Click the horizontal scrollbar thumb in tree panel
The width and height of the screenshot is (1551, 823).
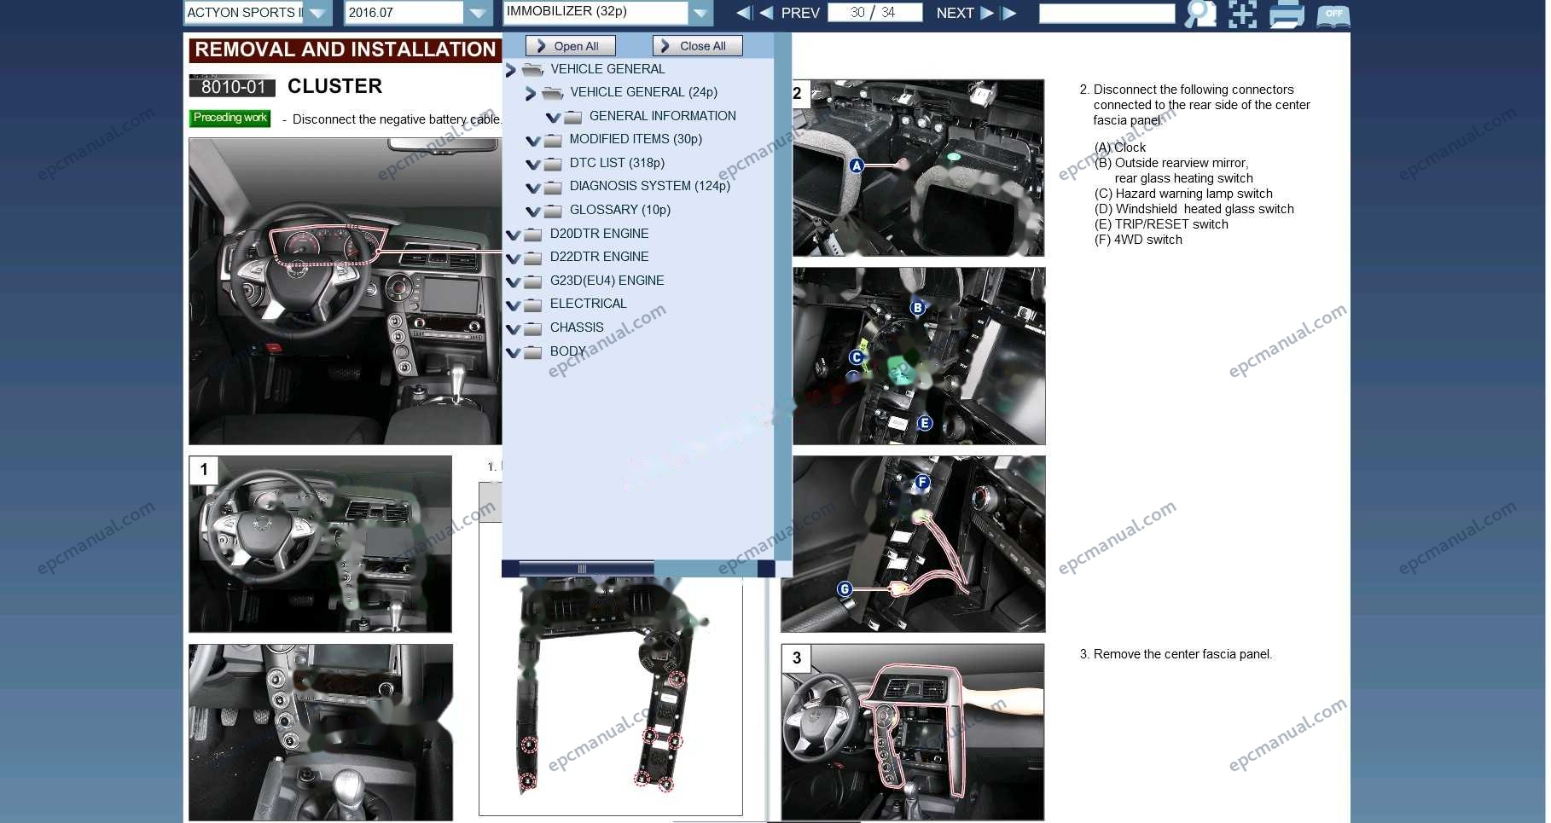tap(586, 569)
